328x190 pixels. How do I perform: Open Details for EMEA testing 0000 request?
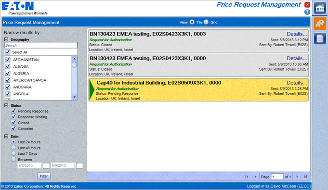[297, 58]
